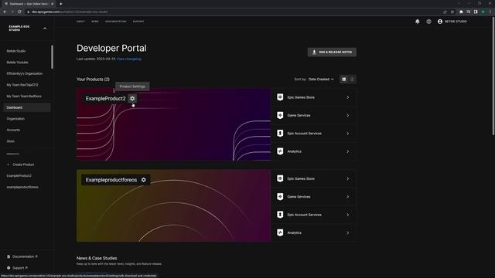The image size is (495, 278).
Task: Click SDK & Release Notes button
Action: click(332, 52)
